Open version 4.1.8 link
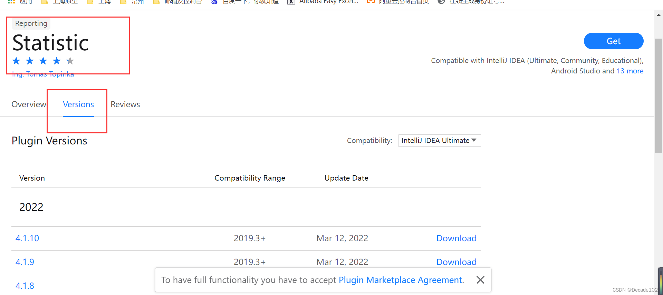Image resolution: width=663 pixels, height=295 pixels. 25,286
